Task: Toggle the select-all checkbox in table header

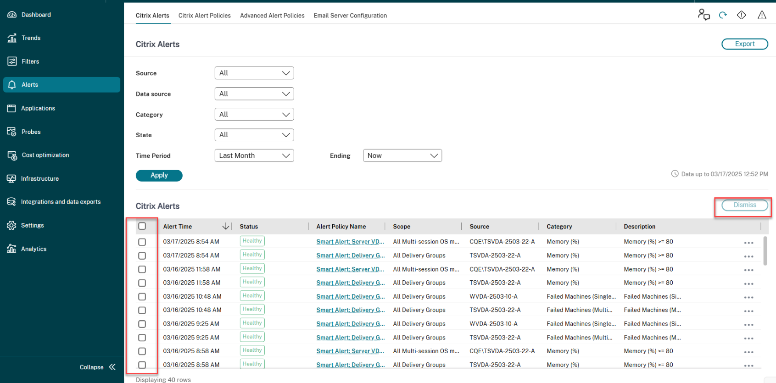Action: (142, 226)
